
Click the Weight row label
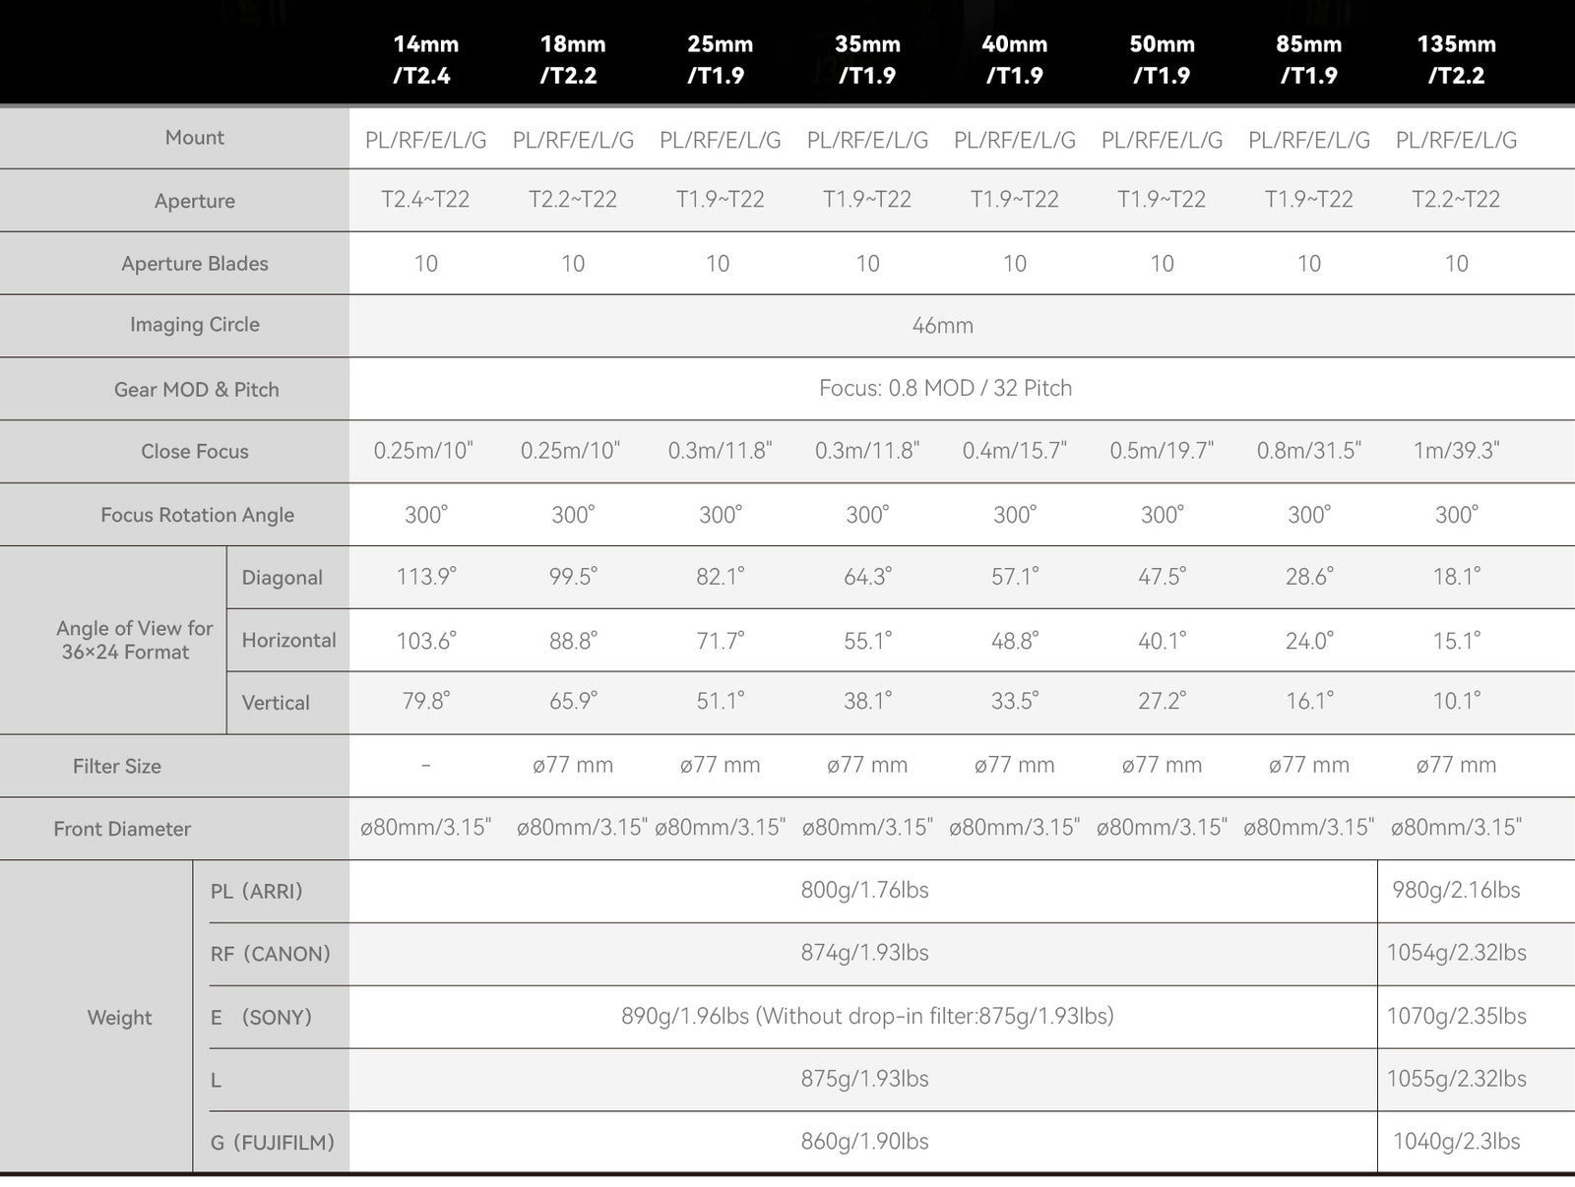(119, 1018)
